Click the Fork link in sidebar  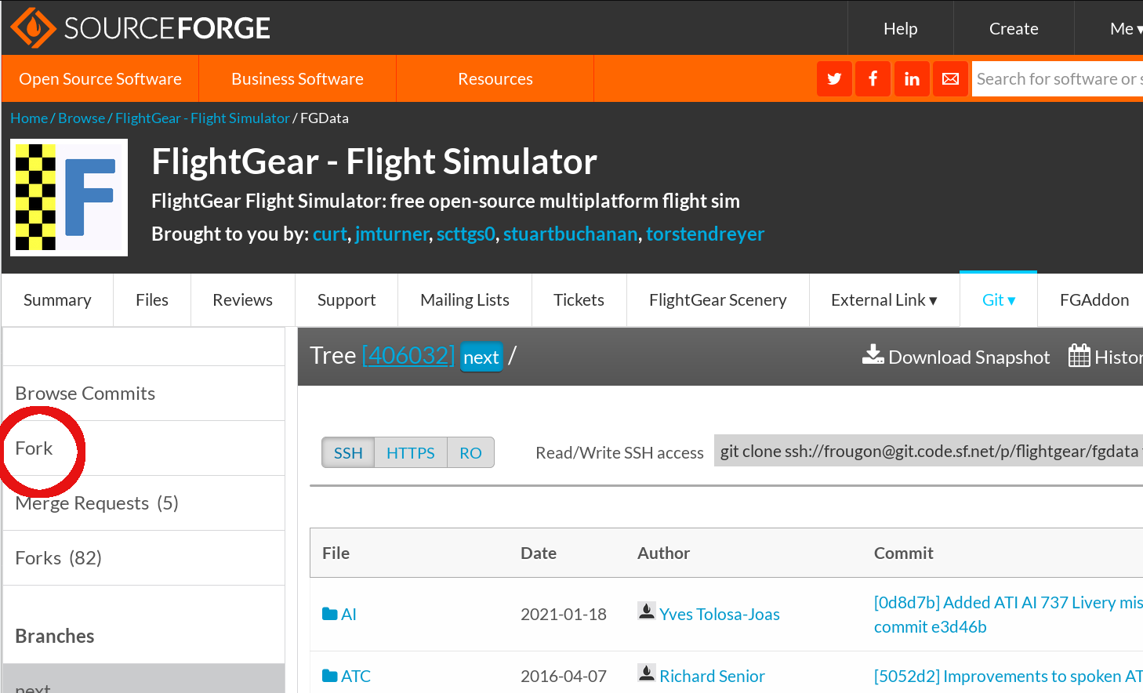pyautogui.click(x=34, y=448)
